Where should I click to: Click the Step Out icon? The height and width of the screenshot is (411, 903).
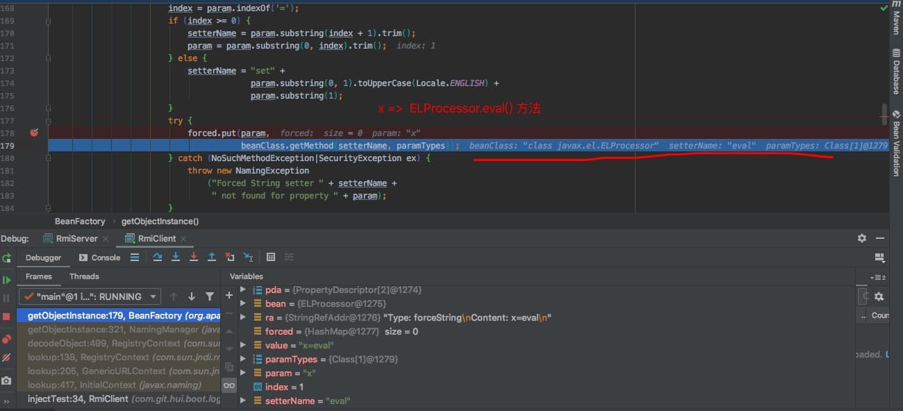coord(212,258)
